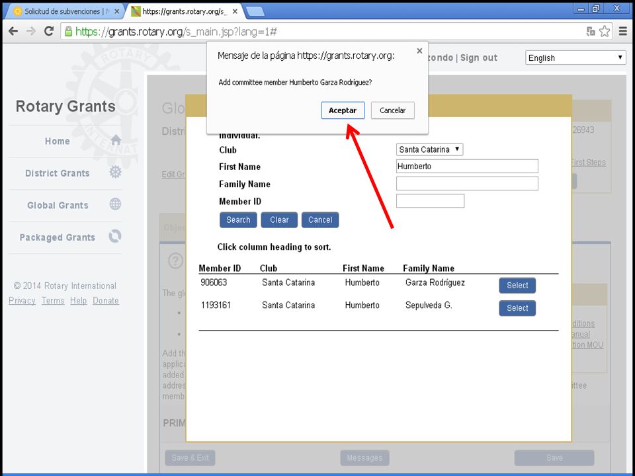Screen dimensions: 635x476
Task: Open the Chrome menu hamburger icon
Action: pyautogui.click(x=623, y=31)
